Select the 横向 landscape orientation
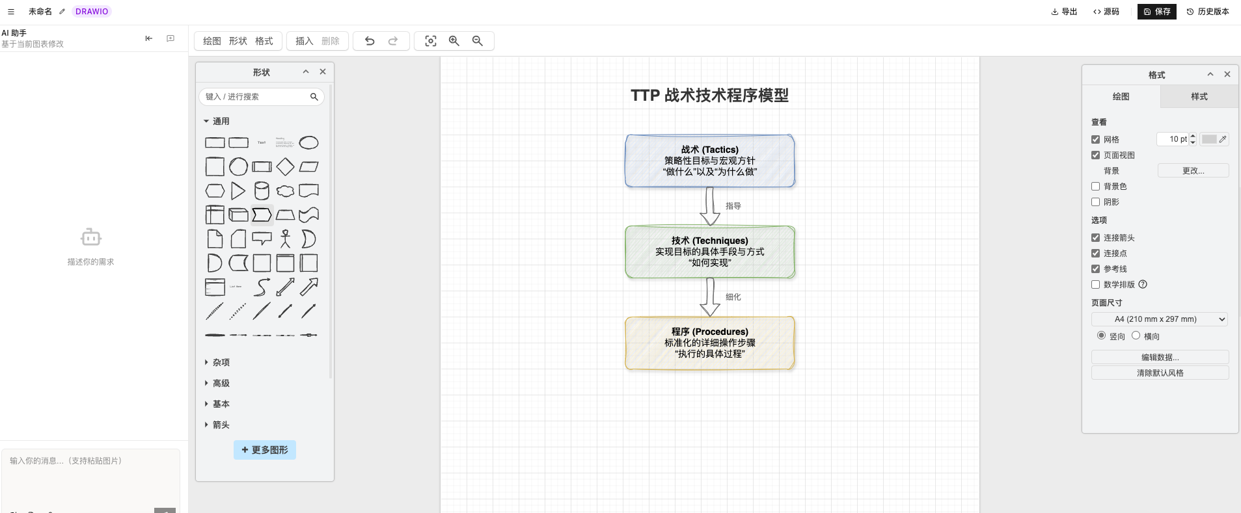 (1136, 335)
